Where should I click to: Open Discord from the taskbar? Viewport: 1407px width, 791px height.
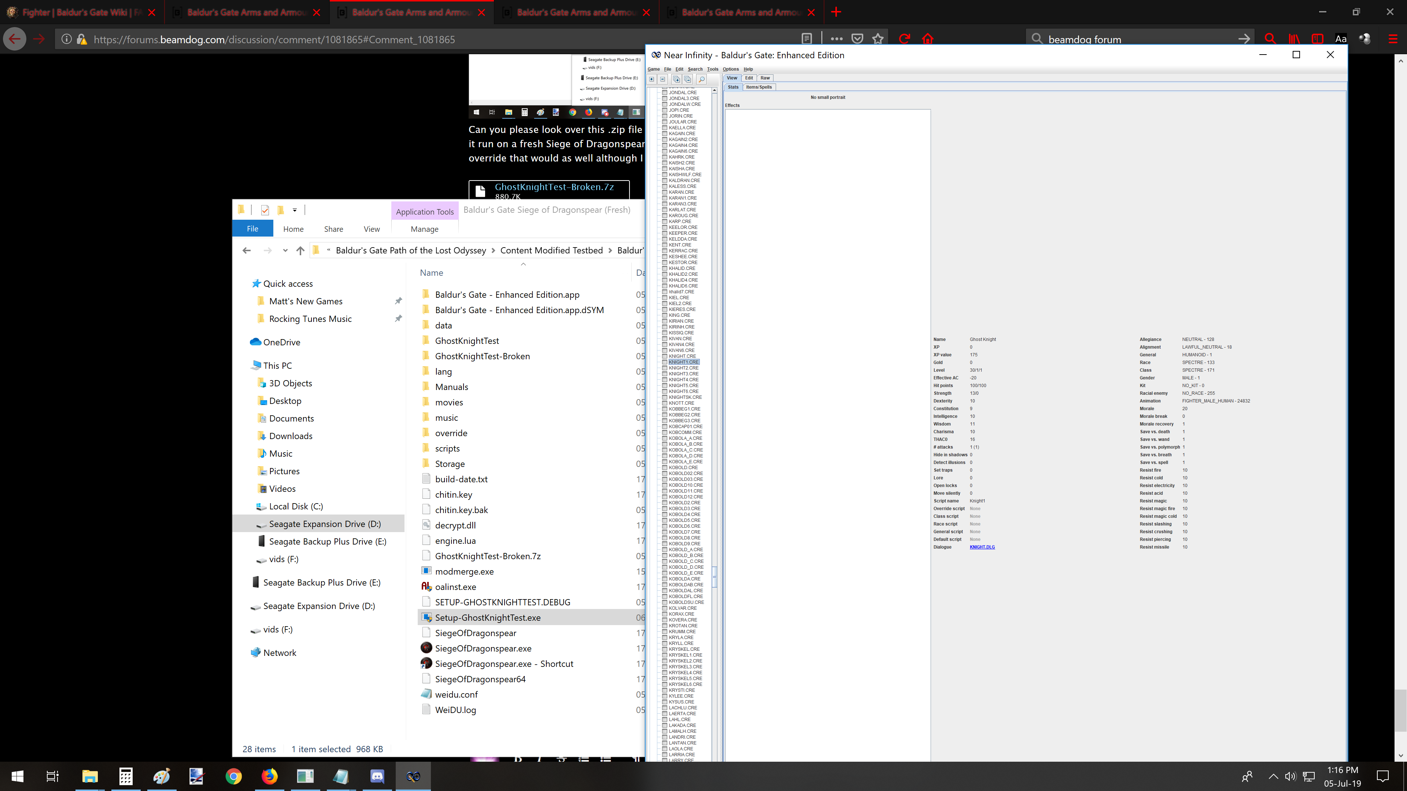coord(377,776)
